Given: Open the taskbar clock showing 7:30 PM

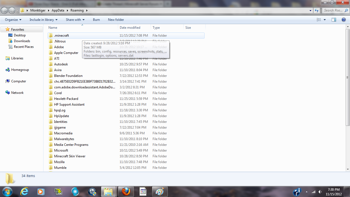Looking at the screenshot, I should pos(333,192).
